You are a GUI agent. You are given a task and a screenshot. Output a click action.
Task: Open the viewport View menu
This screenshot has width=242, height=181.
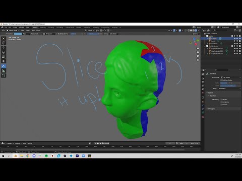[x=23, y=31]
